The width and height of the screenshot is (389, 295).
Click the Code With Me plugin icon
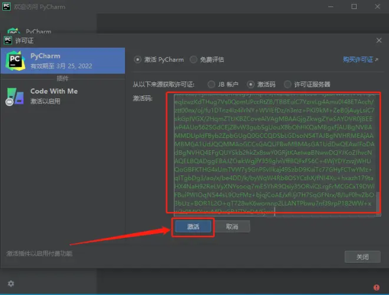click(x=15, y=97)
